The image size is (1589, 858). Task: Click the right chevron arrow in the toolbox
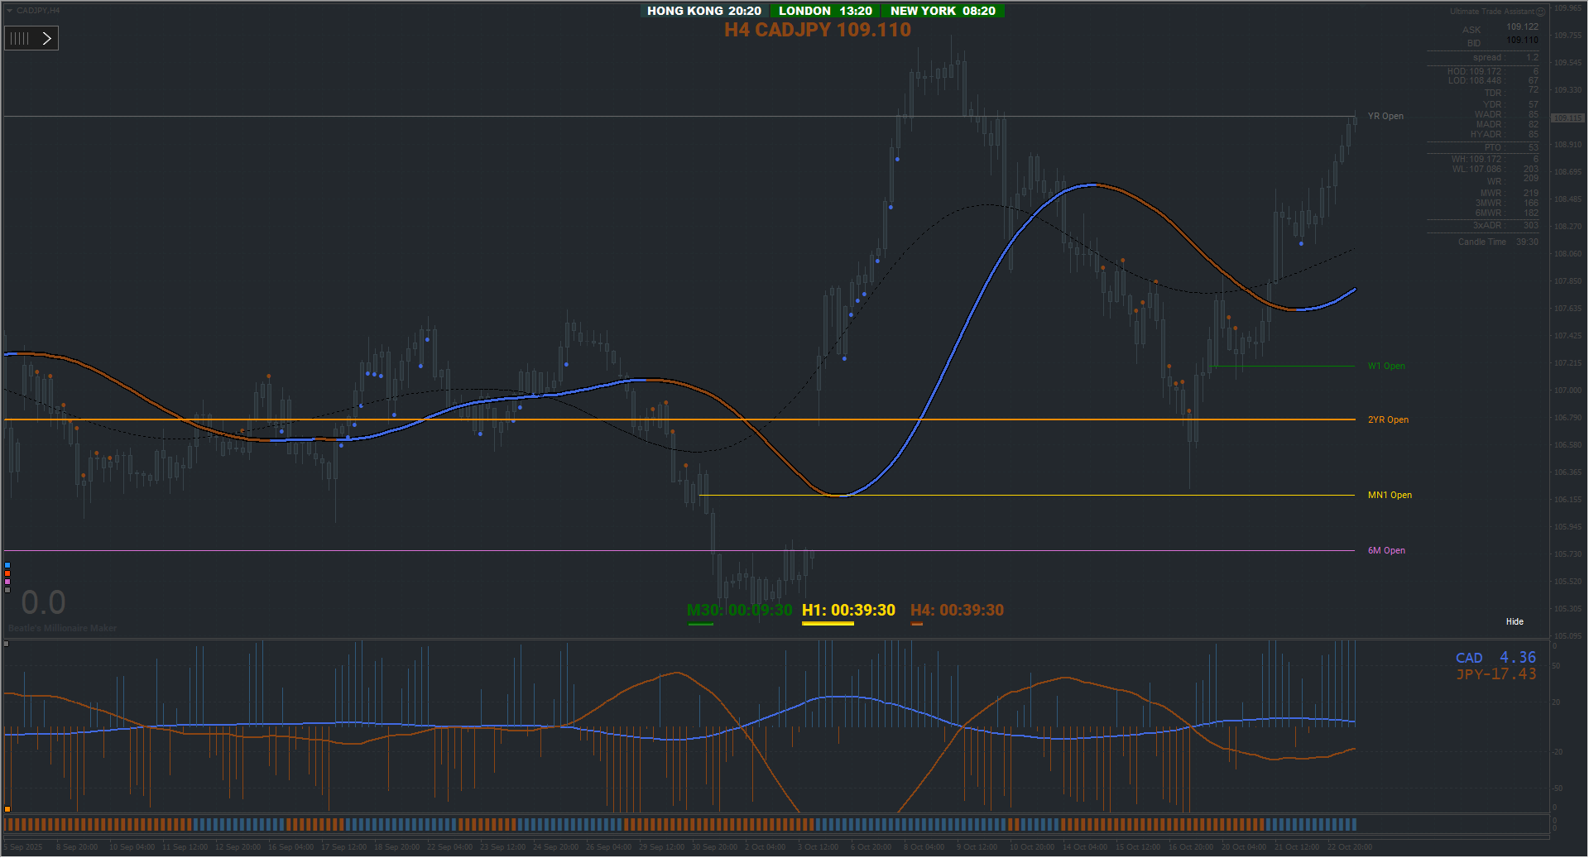coord(46,38)
